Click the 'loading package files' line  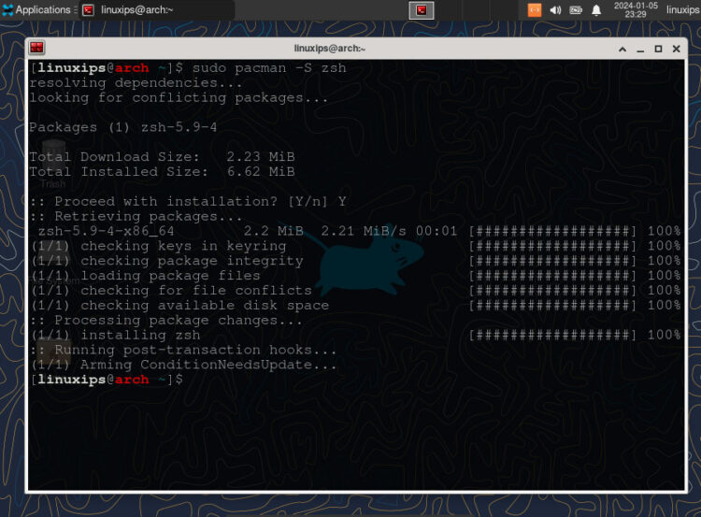pyautogui.click(x=145, y=276)
